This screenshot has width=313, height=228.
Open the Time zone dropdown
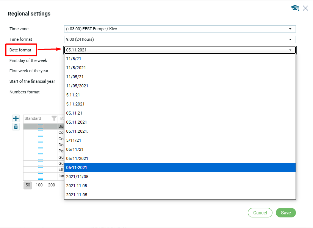(x=180, y=29)
